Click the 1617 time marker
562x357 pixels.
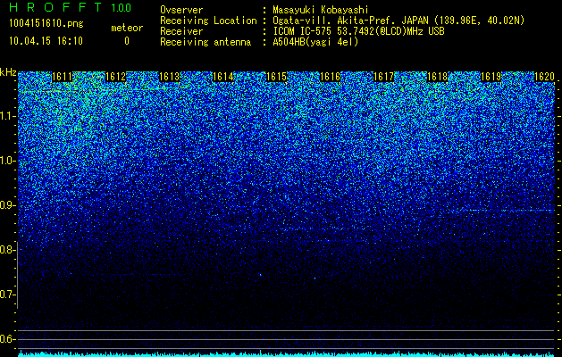coord(383,77)
